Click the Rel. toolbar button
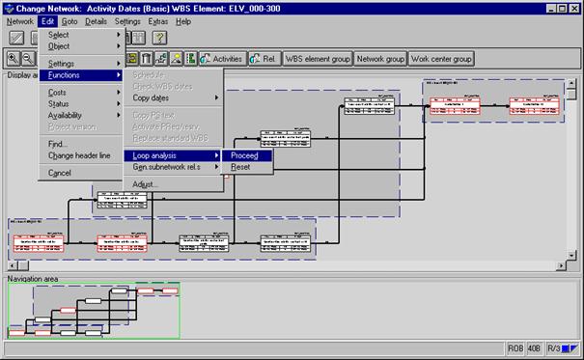 [264, 59]
